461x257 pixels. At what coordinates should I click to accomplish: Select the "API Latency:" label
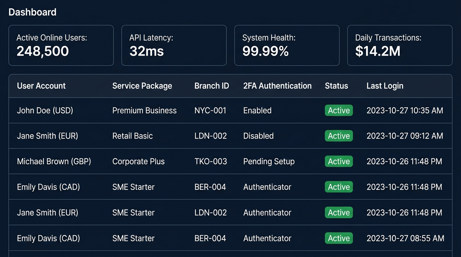[x=151, y=38]
